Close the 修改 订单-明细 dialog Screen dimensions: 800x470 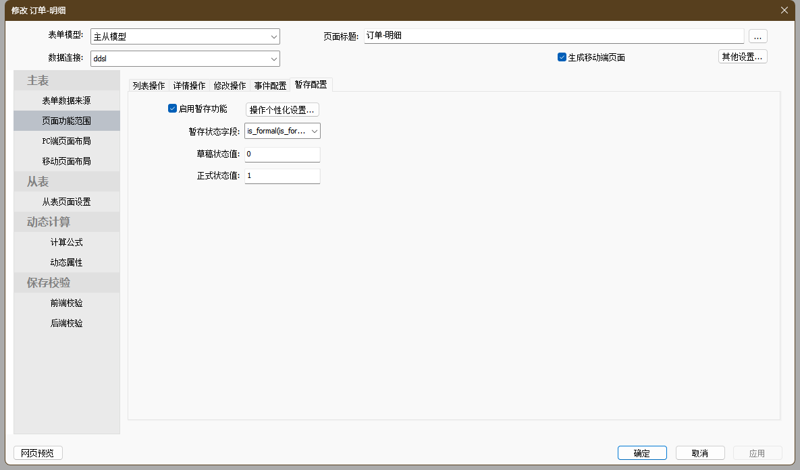coord(784,10)
